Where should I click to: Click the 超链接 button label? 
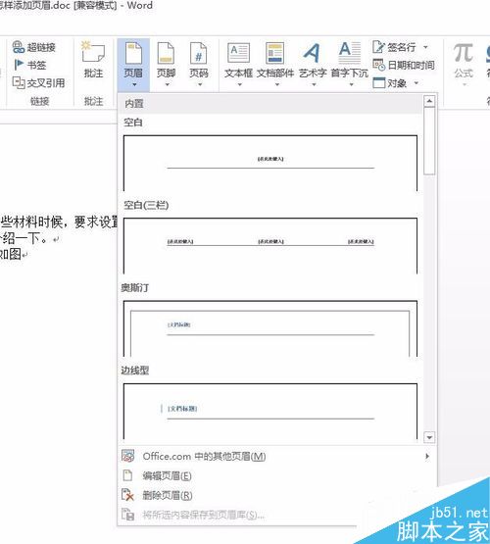tap(41, 47)
